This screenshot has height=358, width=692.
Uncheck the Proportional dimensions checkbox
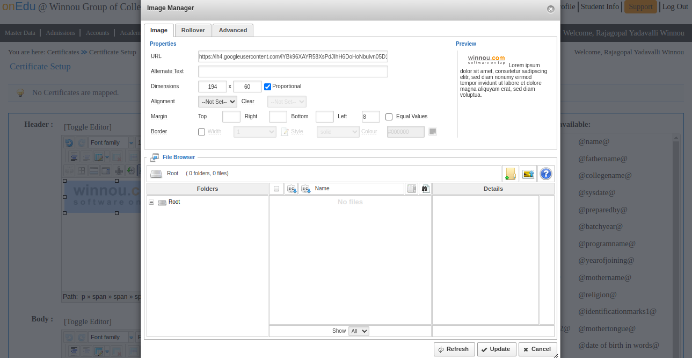pyautogui.click(x=267, y=87)
